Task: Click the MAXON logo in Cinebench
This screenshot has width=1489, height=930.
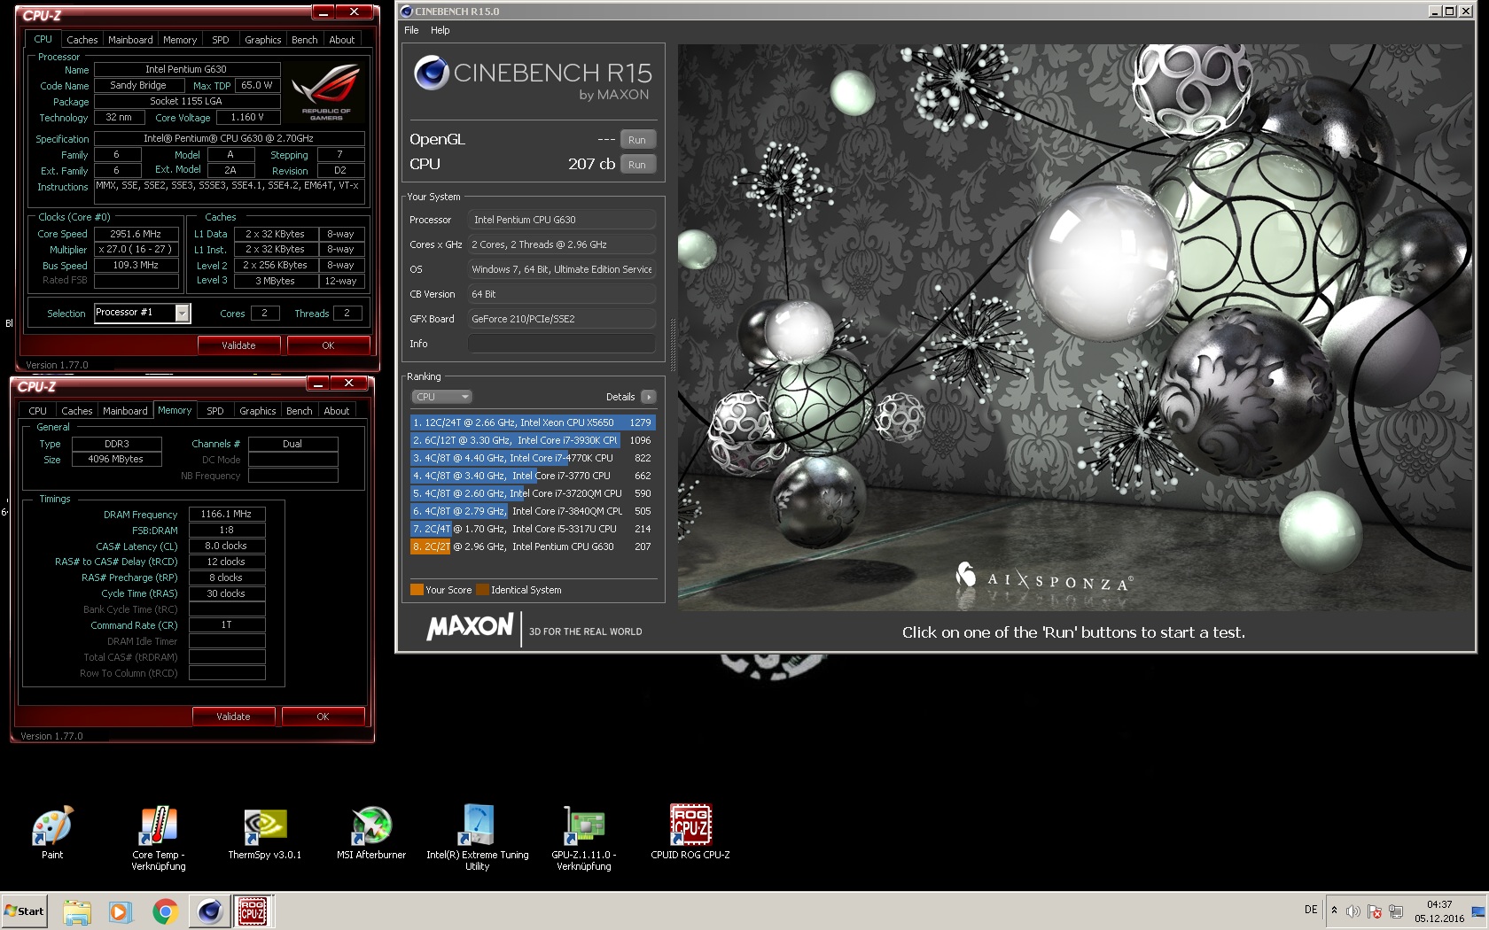Action: [x=470, y=627]
